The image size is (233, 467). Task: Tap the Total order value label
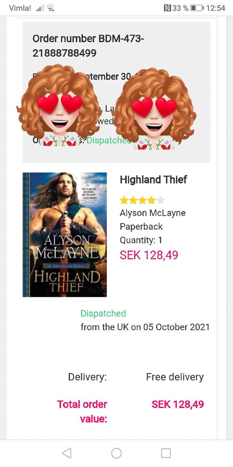tap(82, 412)
